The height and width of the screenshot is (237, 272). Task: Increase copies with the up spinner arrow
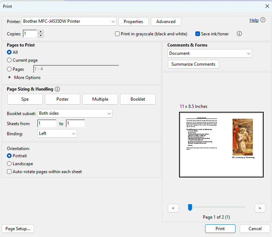point(41,32)
